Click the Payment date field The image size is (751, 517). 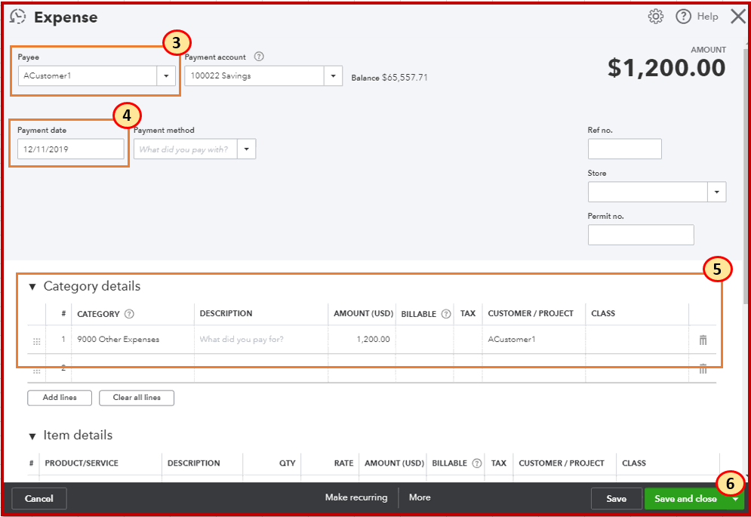tap(71, 149)
